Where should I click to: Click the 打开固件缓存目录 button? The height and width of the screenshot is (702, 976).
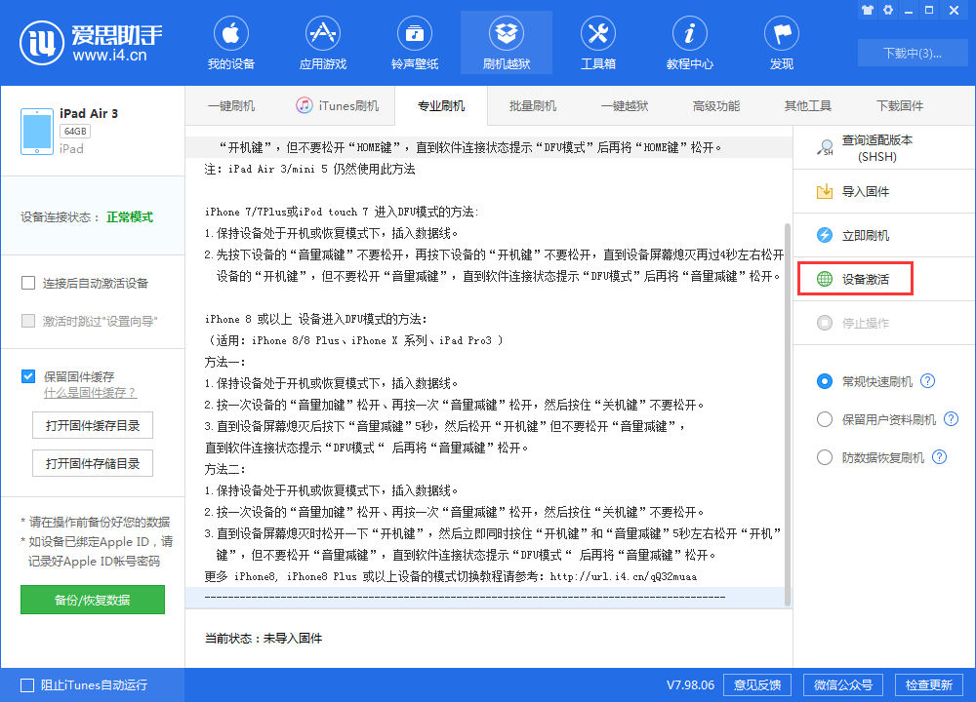[x=92, y=425]
